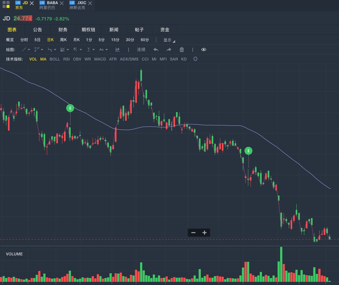Toggle the BOLL indicator
Screen dimensions: 339x285
click(x=55, y=59)
